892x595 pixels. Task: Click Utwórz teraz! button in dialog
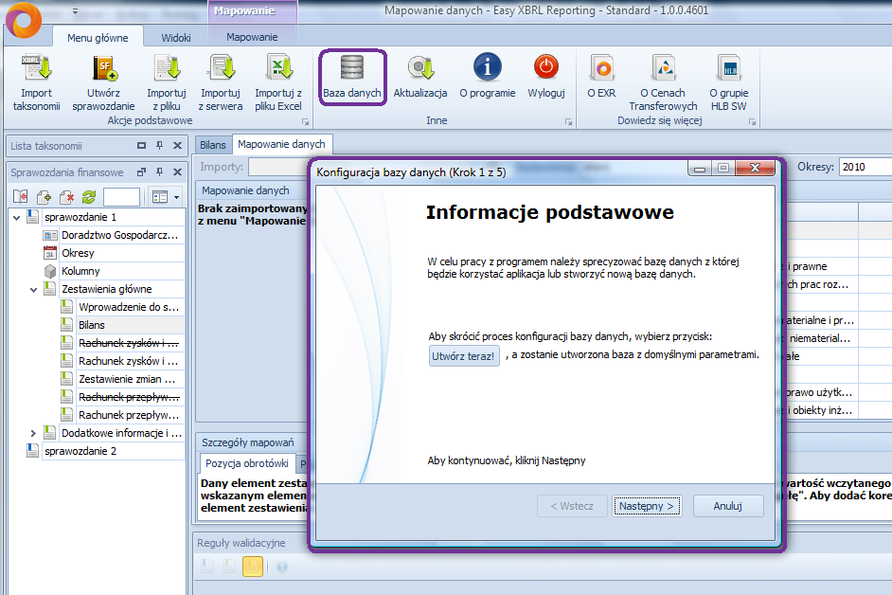click(464, 356)
